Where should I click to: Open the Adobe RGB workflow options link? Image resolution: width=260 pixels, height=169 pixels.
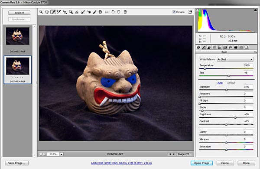pyautogui.click(x=121, y=163)
